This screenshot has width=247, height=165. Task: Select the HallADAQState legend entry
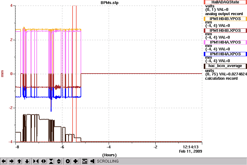(x=225, y=2)
